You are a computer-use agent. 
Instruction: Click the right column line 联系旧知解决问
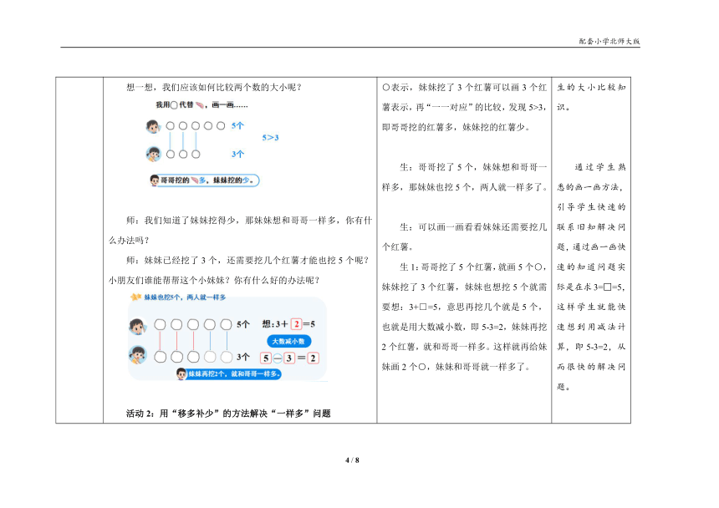coord(592,226)
